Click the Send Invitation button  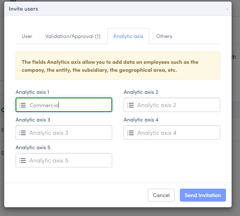tap(203, 196)
